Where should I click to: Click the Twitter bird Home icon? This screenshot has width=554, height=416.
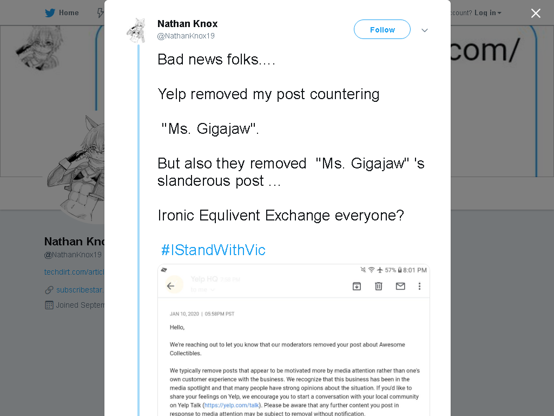click(x=50, y=13)
